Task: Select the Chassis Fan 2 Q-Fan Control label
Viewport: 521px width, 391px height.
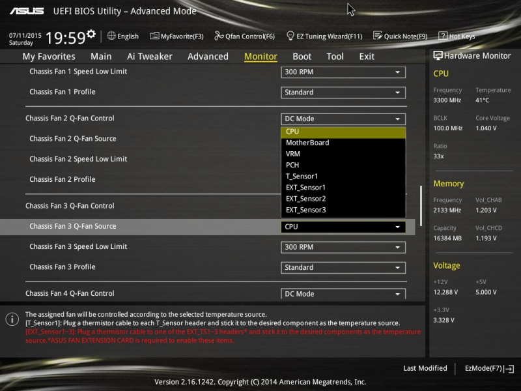Action: tap(70, 119)
